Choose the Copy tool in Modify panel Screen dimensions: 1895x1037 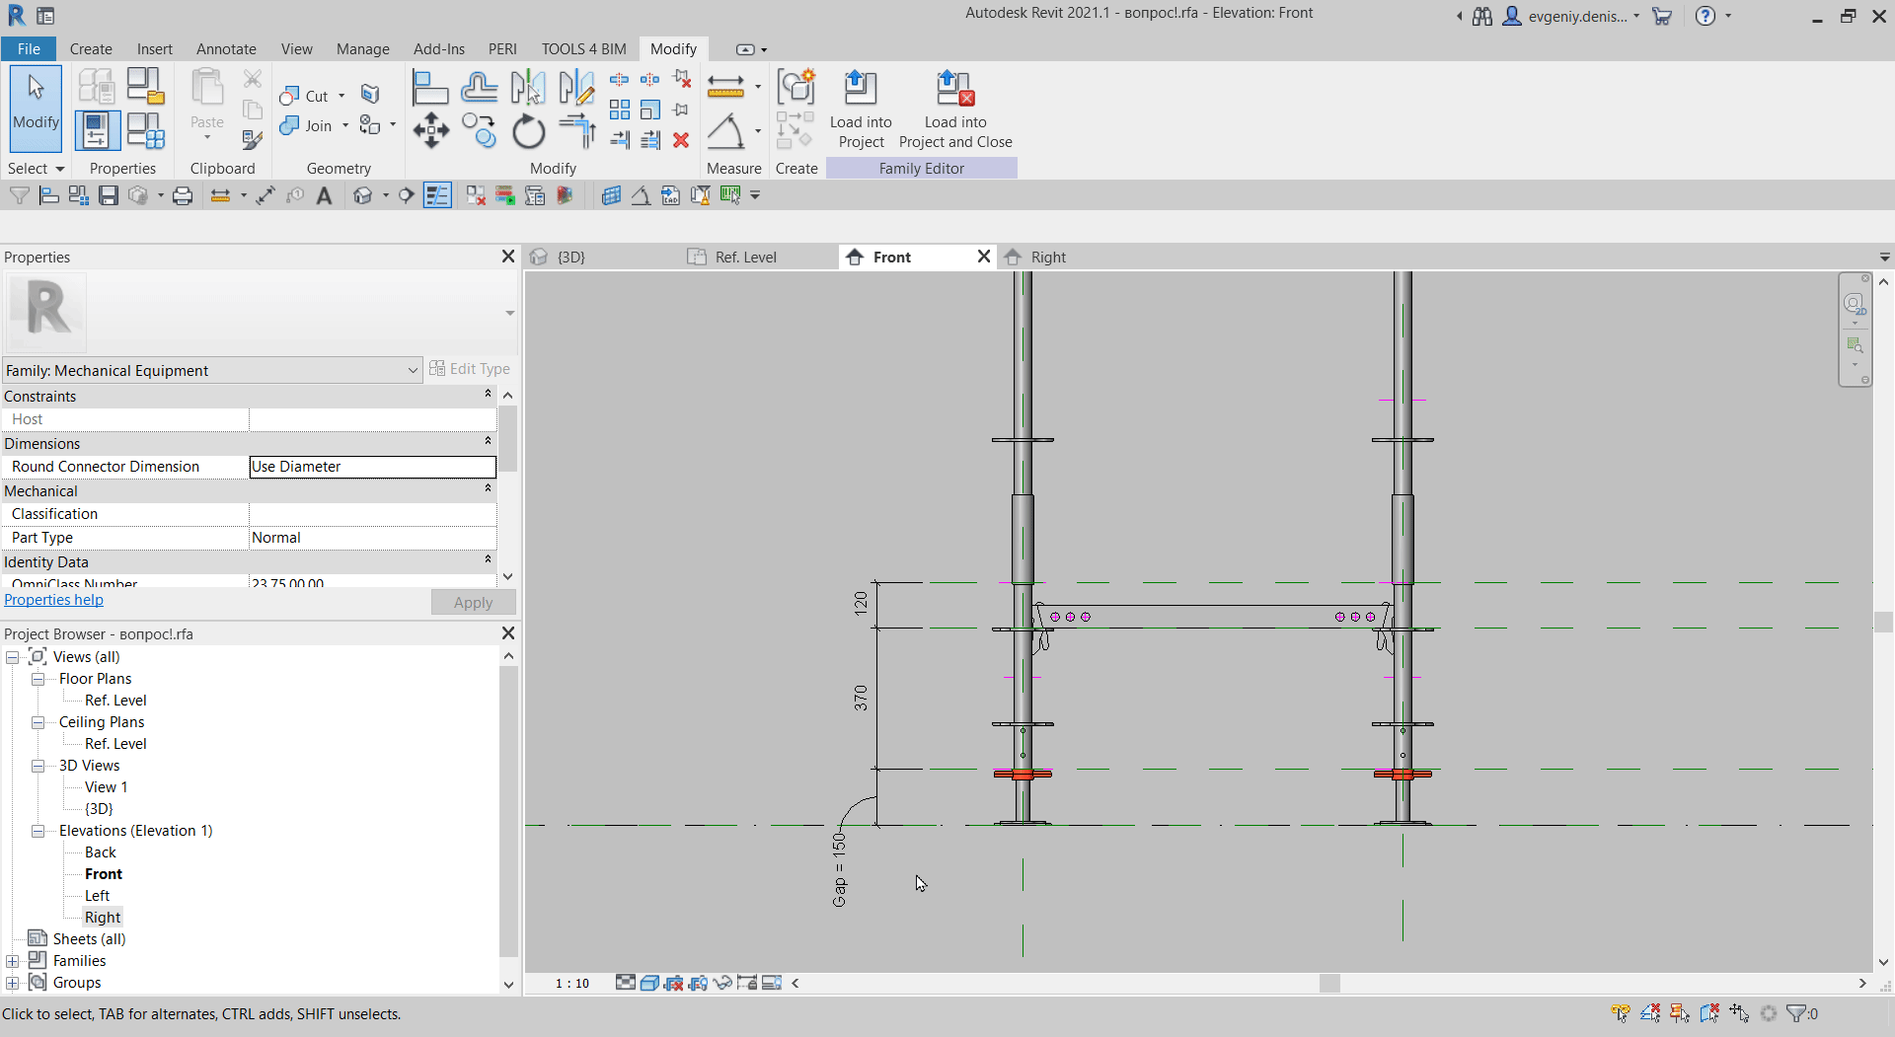click(x=480, y=131)
